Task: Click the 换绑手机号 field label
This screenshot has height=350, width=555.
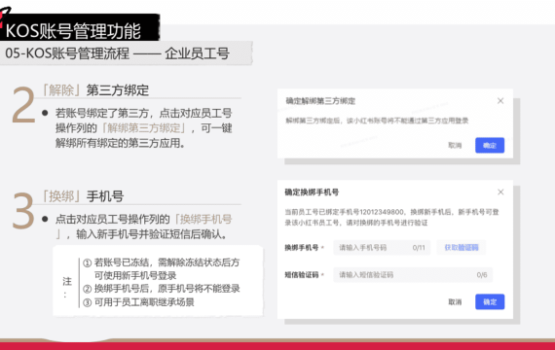Action: tap(302, 248)
